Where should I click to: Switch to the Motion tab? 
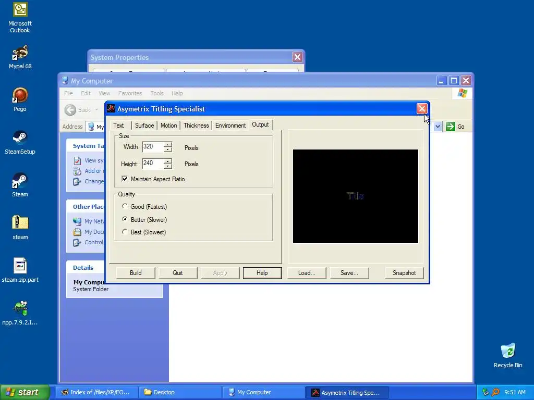pyautogui.click(x=168, y=126)
